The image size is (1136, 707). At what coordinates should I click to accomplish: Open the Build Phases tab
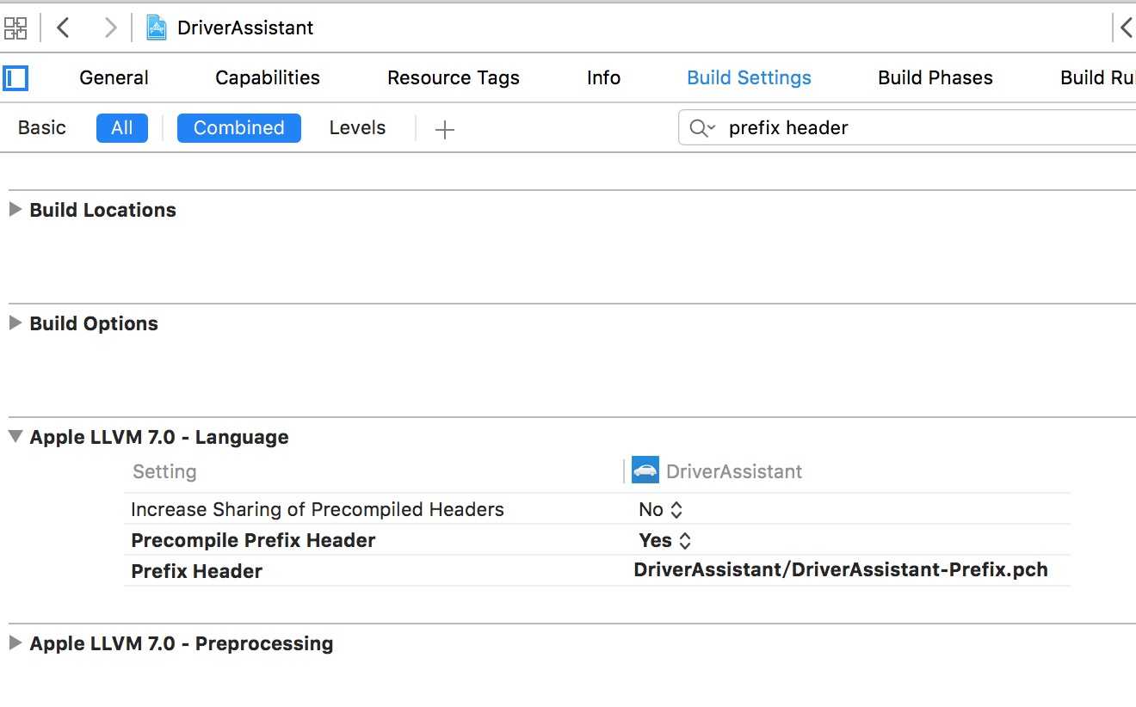coord(935,77)
